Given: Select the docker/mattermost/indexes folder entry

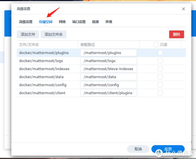Looking at the screenshot, I should [44, 69].
